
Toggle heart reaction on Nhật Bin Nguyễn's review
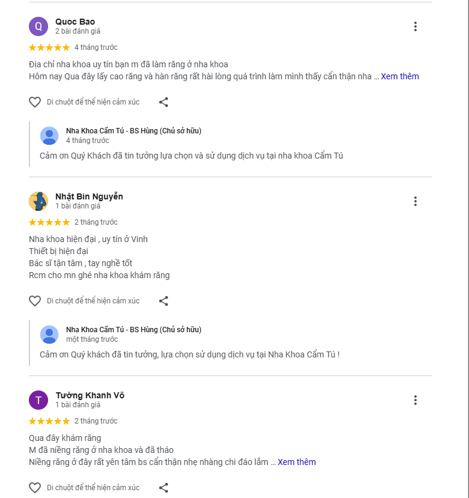click(x=35, y=301)
